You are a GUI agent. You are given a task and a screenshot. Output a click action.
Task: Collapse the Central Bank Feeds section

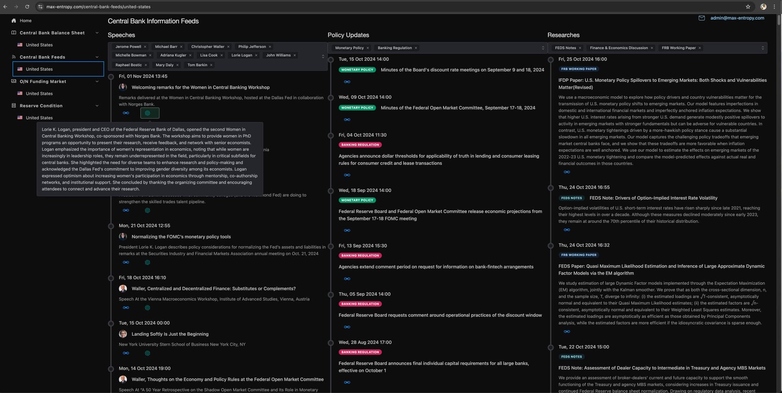coord(97,57)
